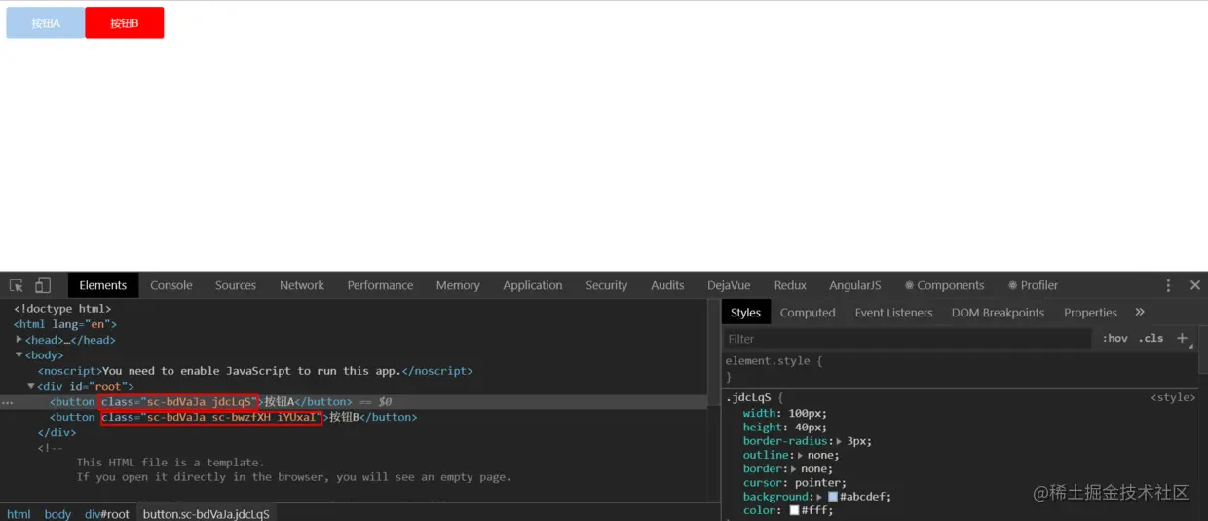Viewport: 1208px width, 521px height.
Task: Collapse the div id root node
Action: tap(31, 386)
